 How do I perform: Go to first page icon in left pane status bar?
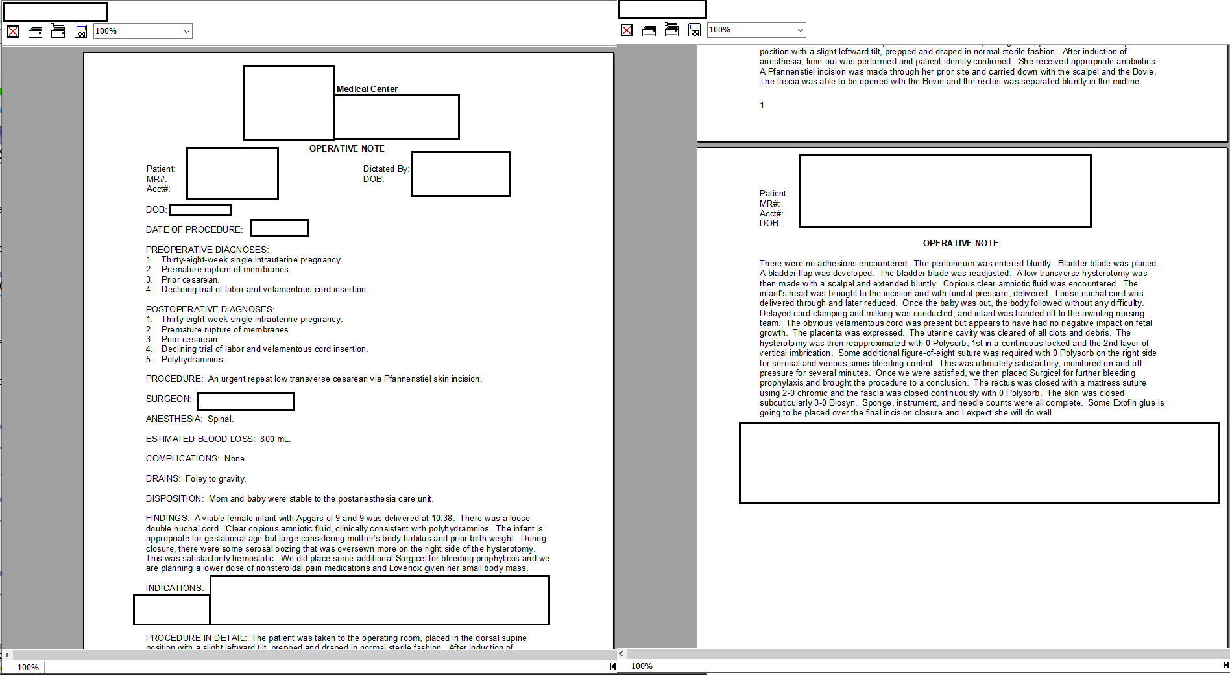point(612,666)
